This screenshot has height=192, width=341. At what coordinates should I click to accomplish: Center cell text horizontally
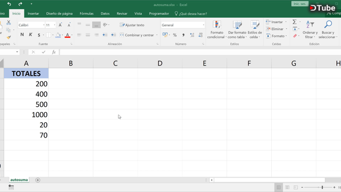[x=87, y=35]
